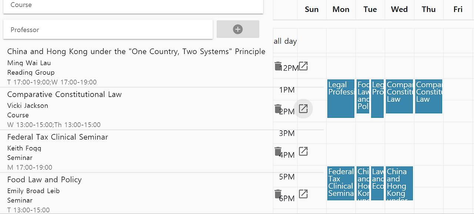Screen dimensions: 474x214
Task: Open Federal Tax Clinical Seminar external link
Action: [303, 151]
